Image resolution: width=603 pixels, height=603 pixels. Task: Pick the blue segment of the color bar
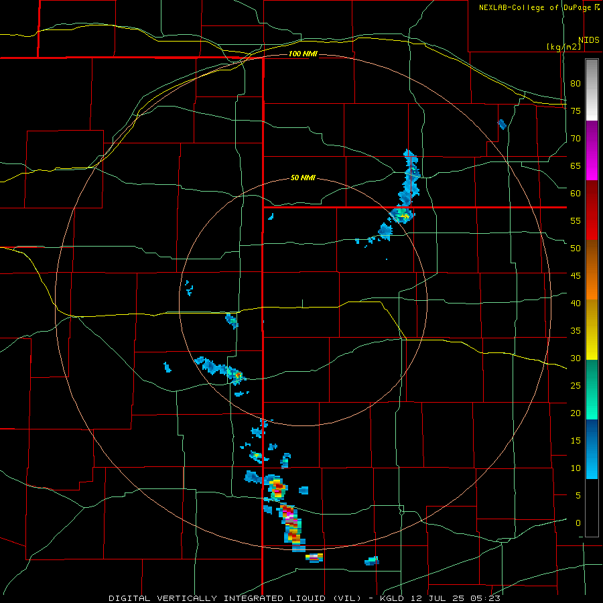pyautogui.click(x=592, y=449)
